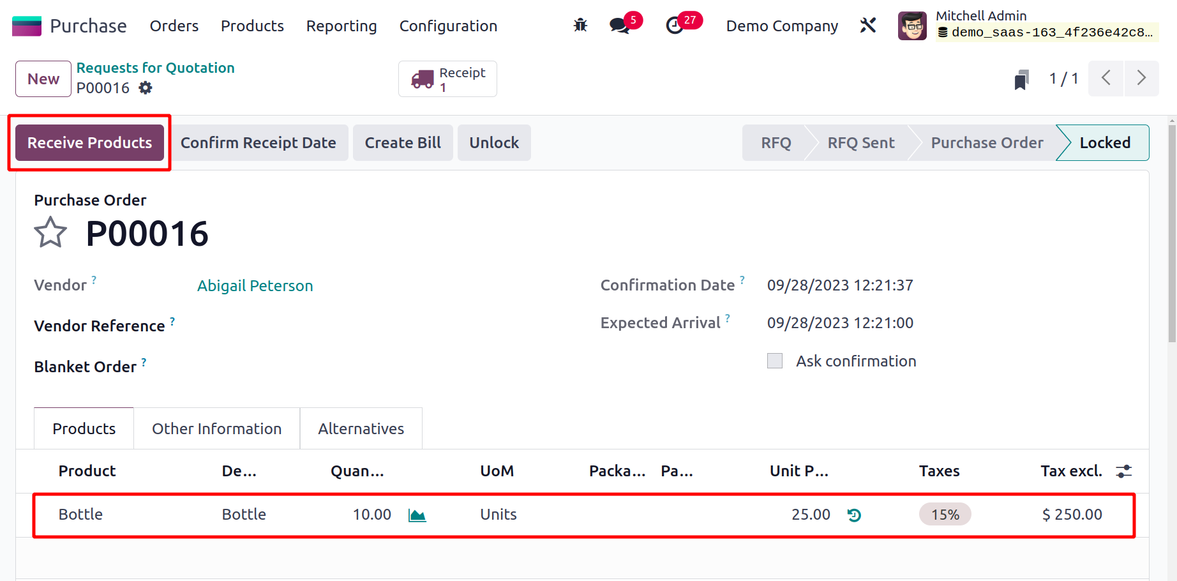Click the debug bug icon
The image size is (1177, 581).
[x=580, y=26]
